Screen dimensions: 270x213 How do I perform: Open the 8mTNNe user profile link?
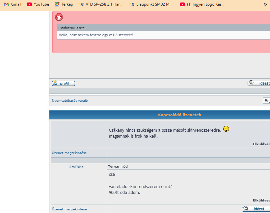click(x=76, y=167)
